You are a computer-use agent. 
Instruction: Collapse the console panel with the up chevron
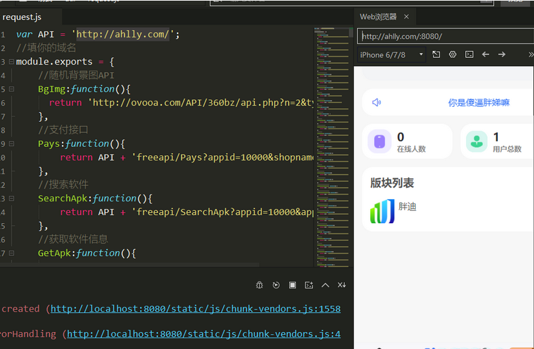point(325,285)
